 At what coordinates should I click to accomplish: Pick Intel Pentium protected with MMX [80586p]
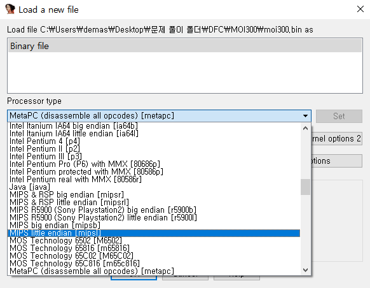[x=154, y=171]
